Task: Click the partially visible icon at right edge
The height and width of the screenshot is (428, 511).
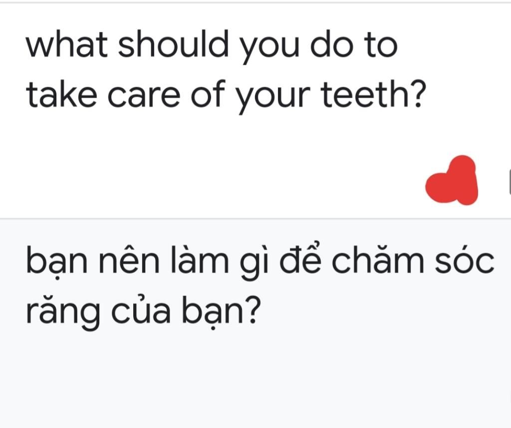Action: click(510, 183)
